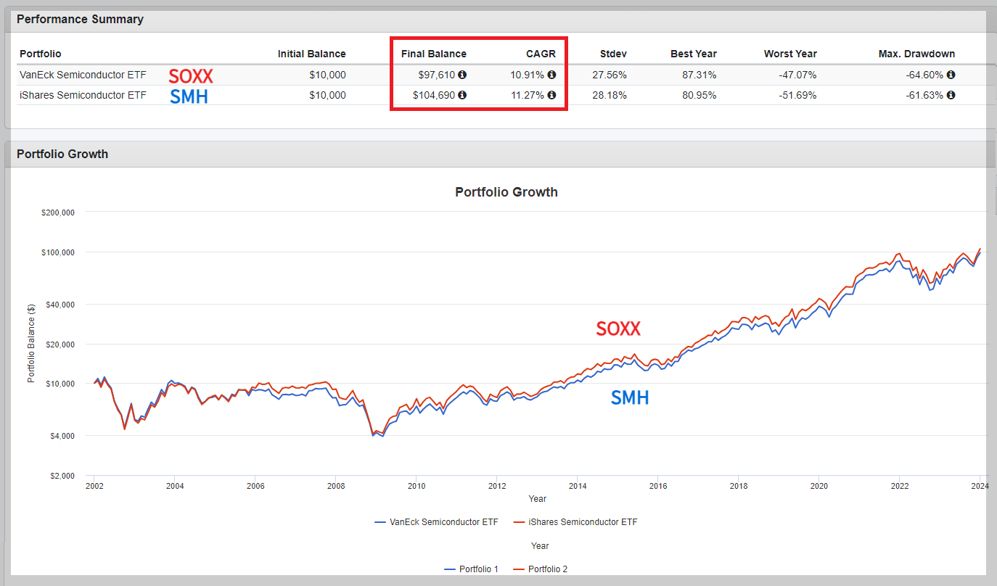
Task: Click the 2002 x-axis year label
Action: point(94,487)
